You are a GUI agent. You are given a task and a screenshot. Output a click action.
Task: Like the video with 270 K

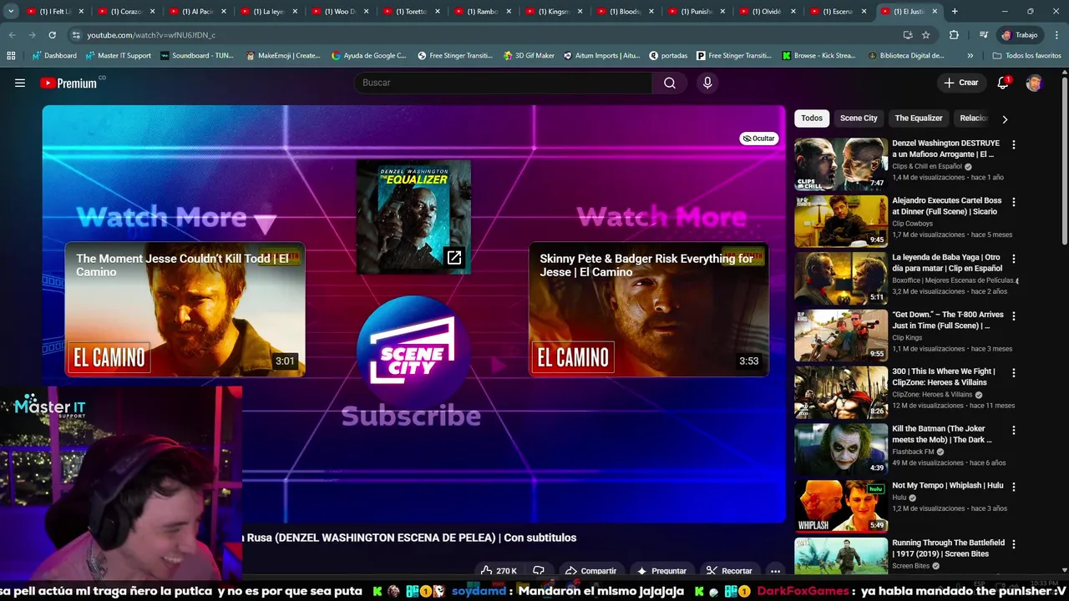coord(499,571)
